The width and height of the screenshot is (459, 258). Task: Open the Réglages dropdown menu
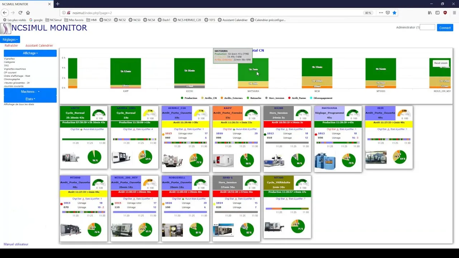pos(10,39)
